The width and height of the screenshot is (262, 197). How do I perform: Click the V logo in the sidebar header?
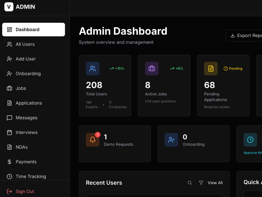click(x=9, y=7)
